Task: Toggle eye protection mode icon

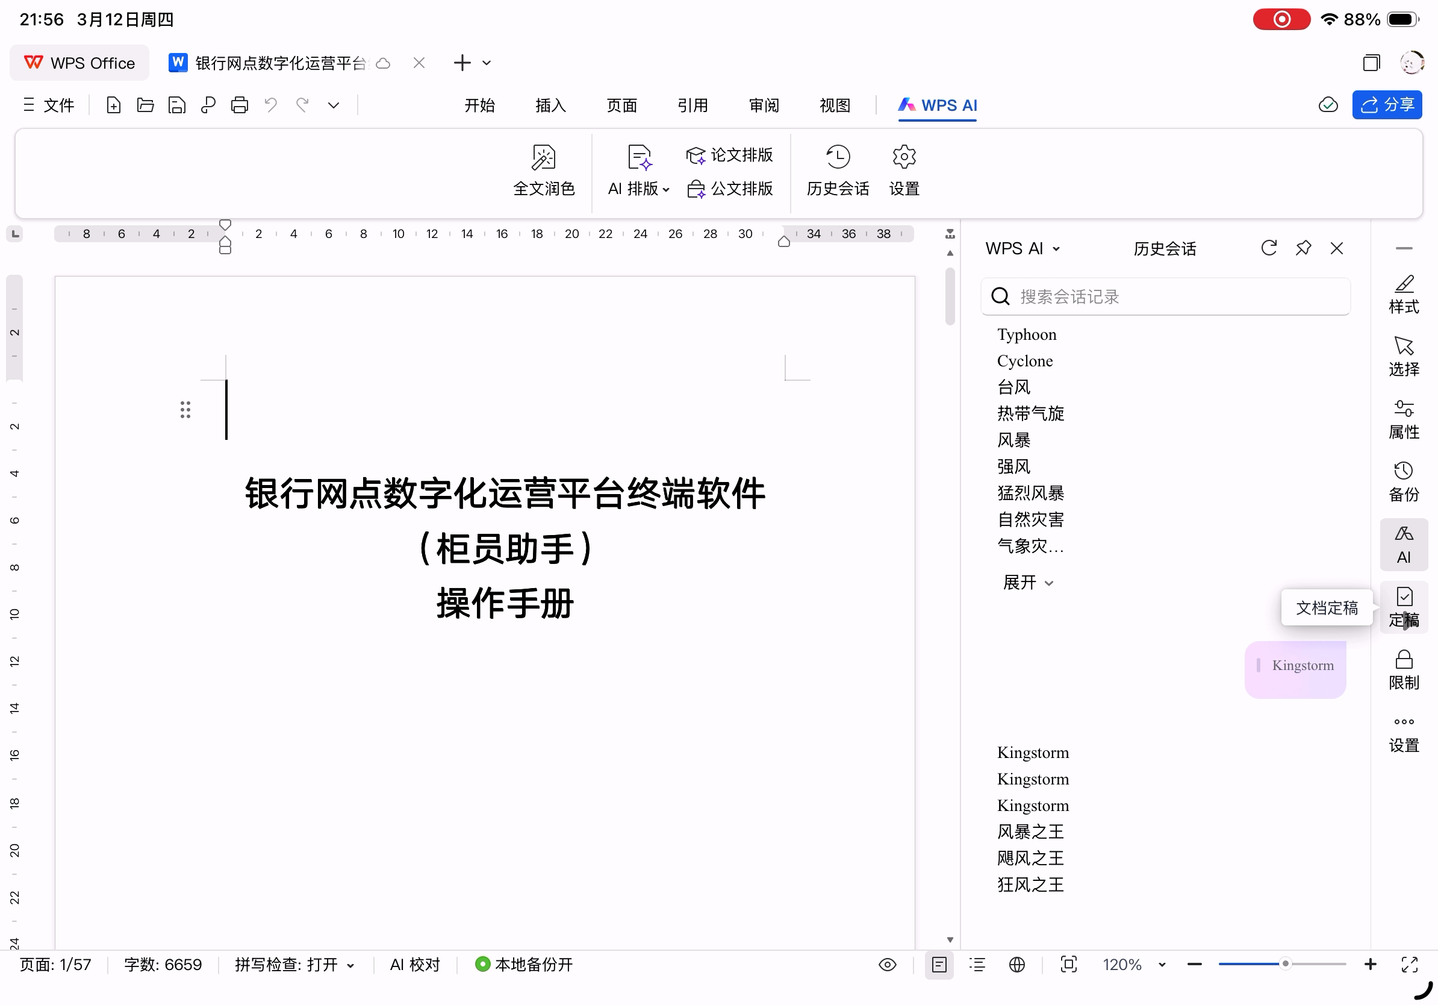Action: [x=887, y=964]
